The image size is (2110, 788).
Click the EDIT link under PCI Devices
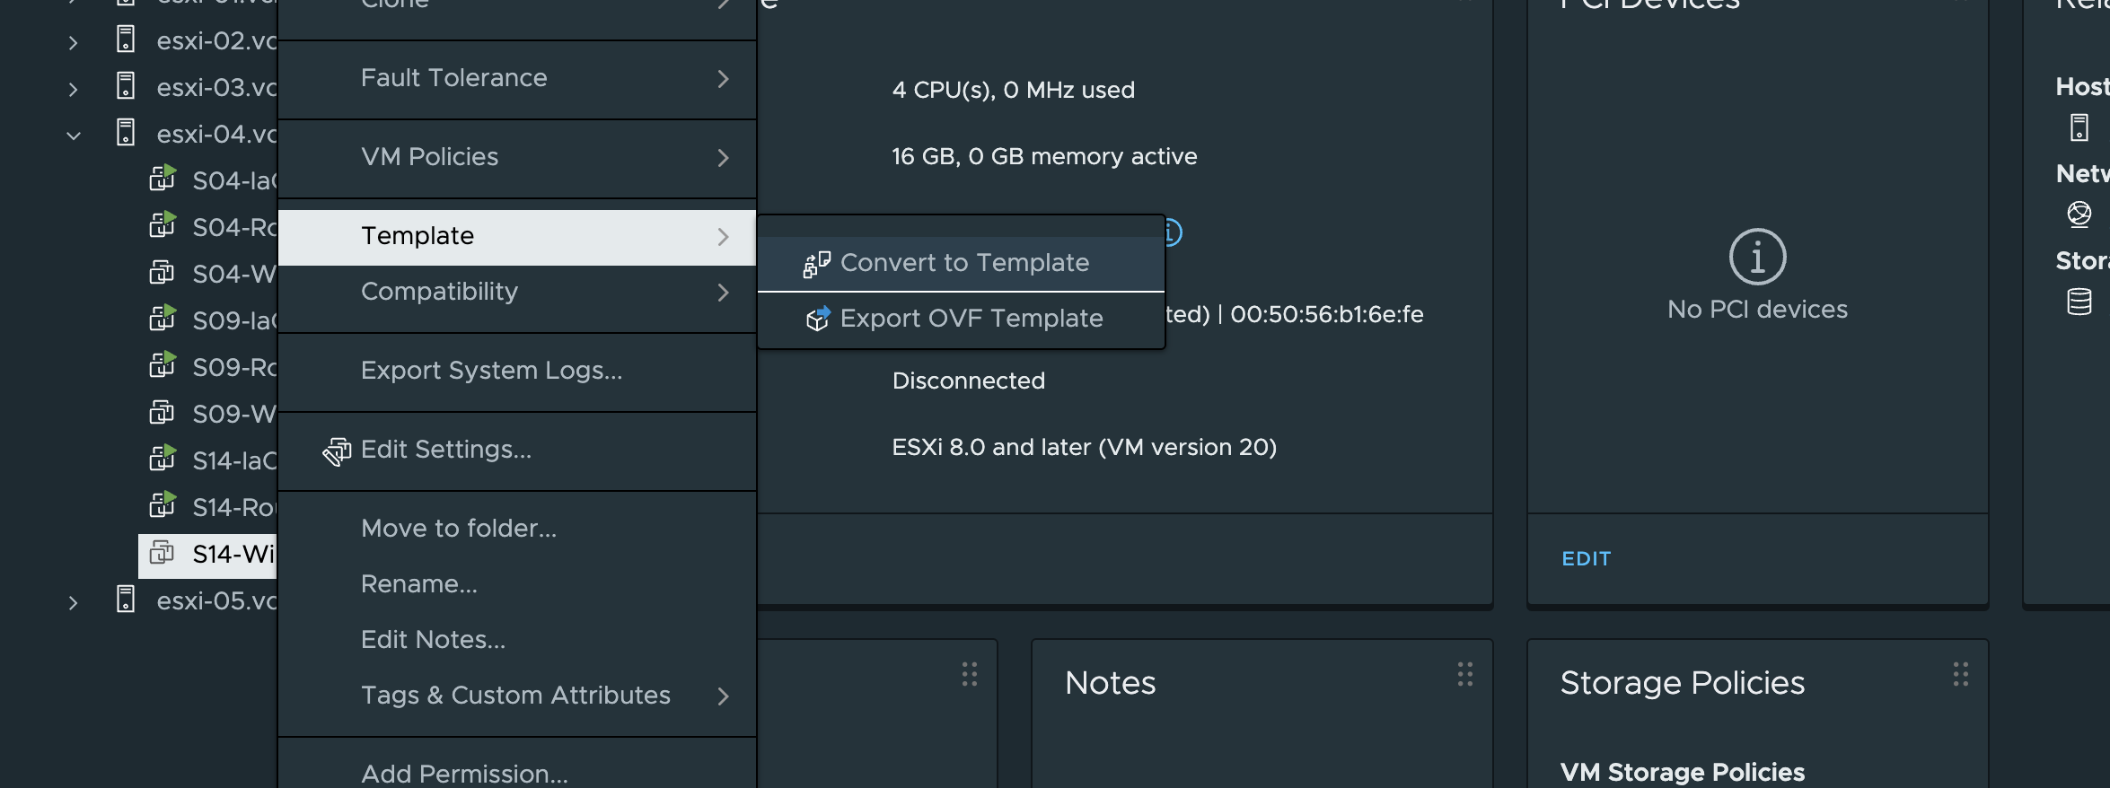point(1586,558)
